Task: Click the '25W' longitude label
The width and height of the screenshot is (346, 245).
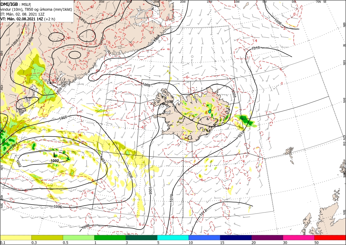Action: (156, 2)
